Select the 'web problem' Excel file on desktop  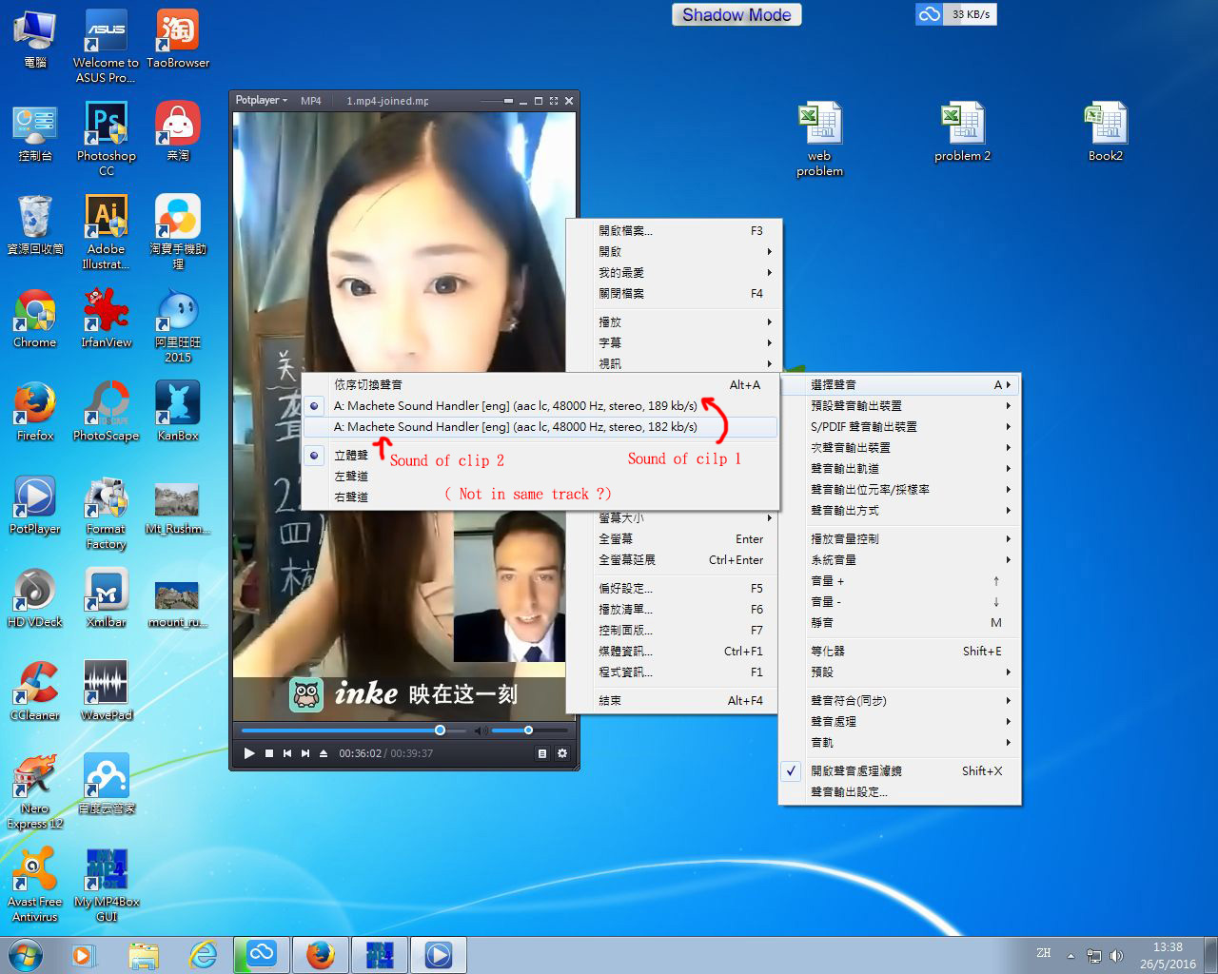(819, 139)
